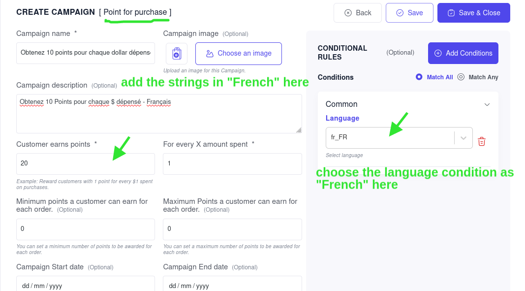
Task: Click the shopping bag campaign image thumbnail
Action: 177,53
